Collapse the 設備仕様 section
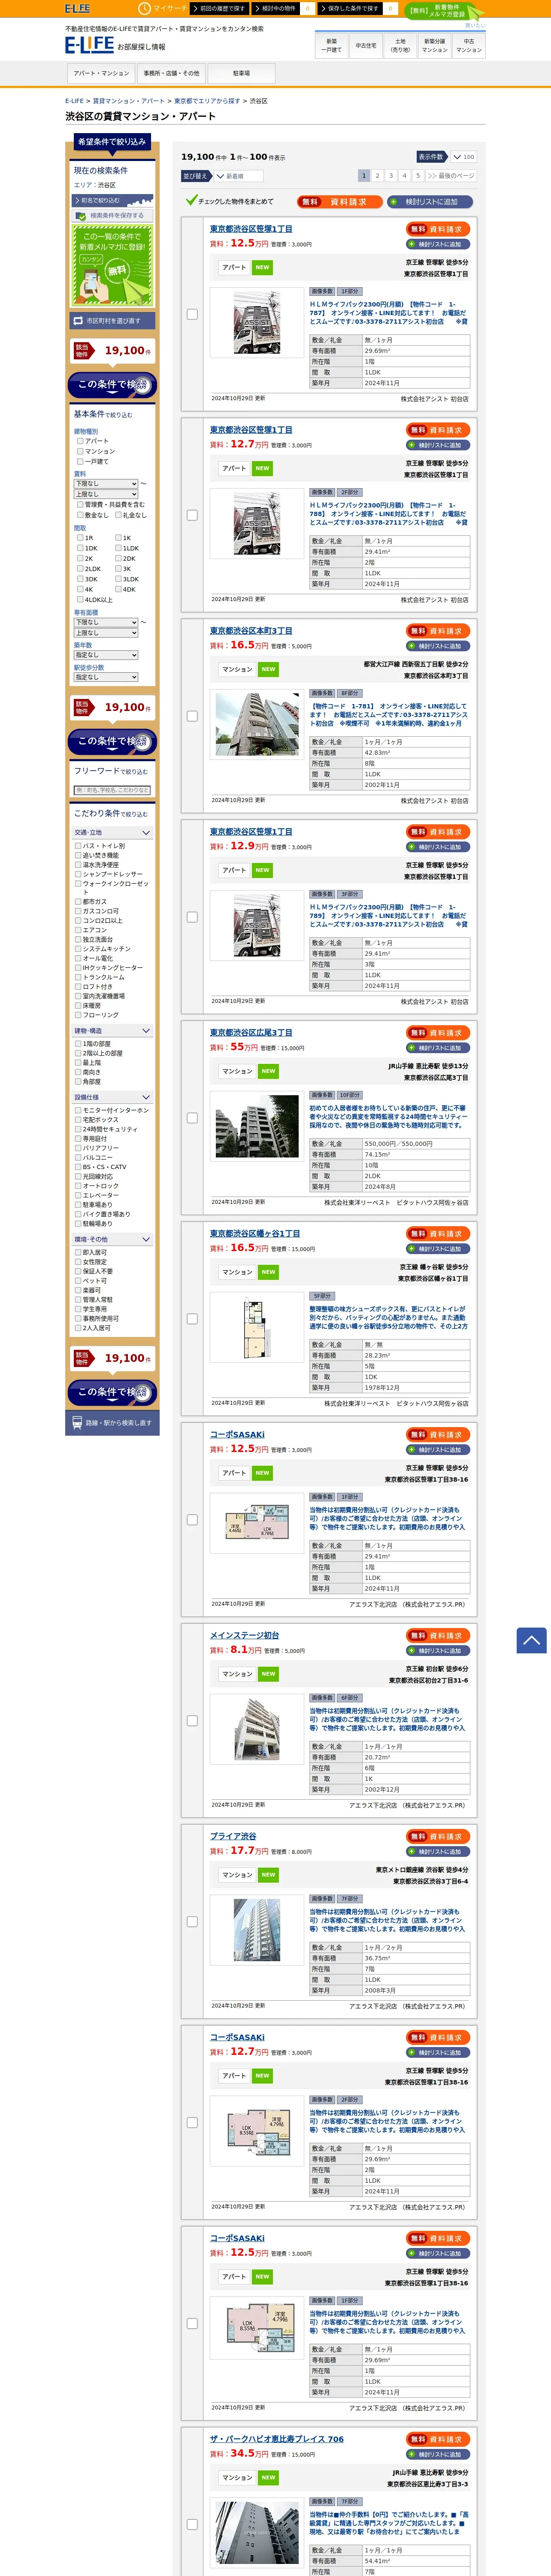The width and height of the screenshot is (551, 2576). coord(112,1097)
